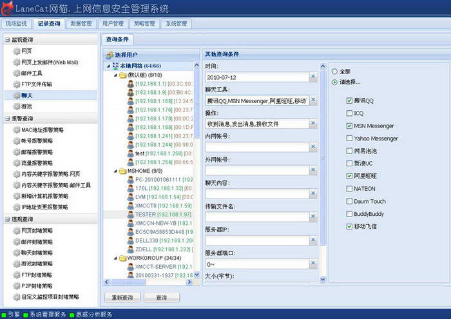Clear the 操作 field with X icon
451x319 pixels.
click(x=313, y=123)
